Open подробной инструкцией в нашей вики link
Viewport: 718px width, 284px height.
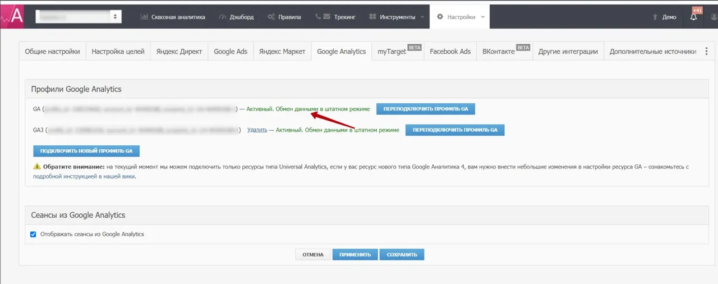pyautogui.click(x=84, y=176)
